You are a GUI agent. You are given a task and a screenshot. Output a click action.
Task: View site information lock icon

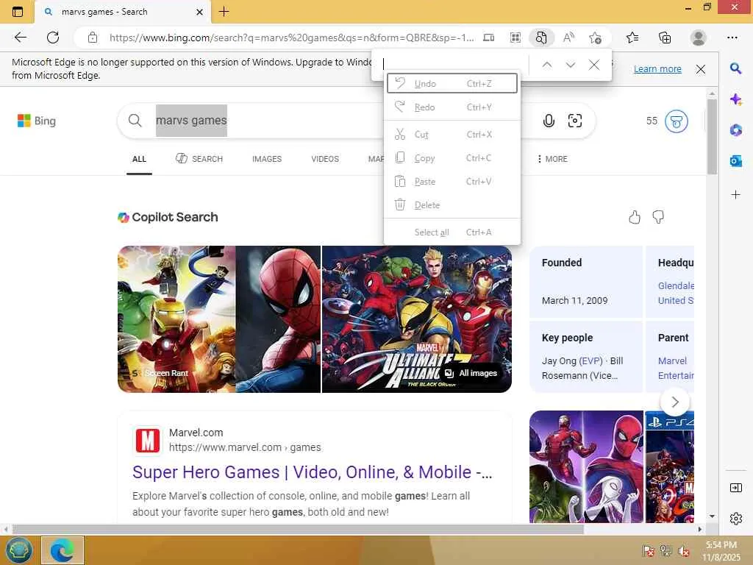[x=93, y=38]
